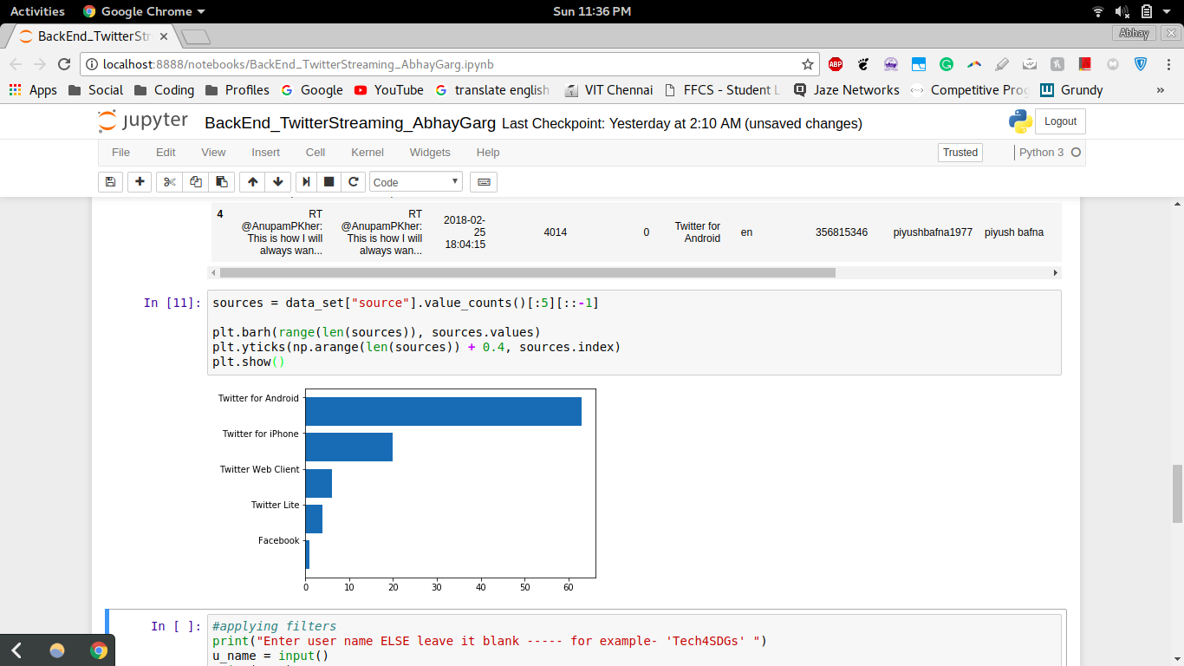
Task: Open the Kernel menu
Action: (x=368, y=152)
